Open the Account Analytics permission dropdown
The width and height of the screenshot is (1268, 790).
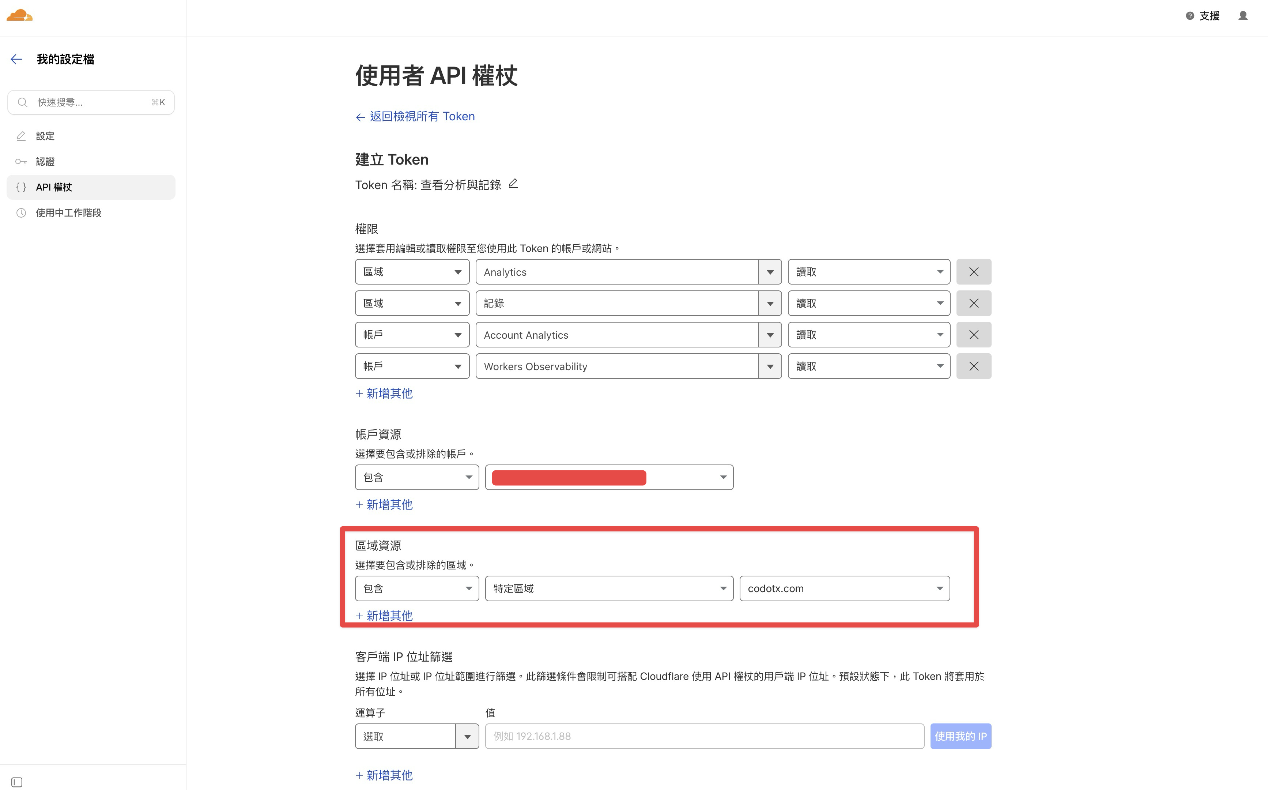point(770,334)
